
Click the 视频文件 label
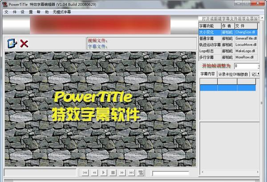point(98,41)
